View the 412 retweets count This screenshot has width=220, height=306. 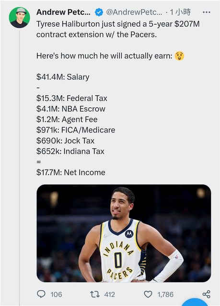(109, 295)
